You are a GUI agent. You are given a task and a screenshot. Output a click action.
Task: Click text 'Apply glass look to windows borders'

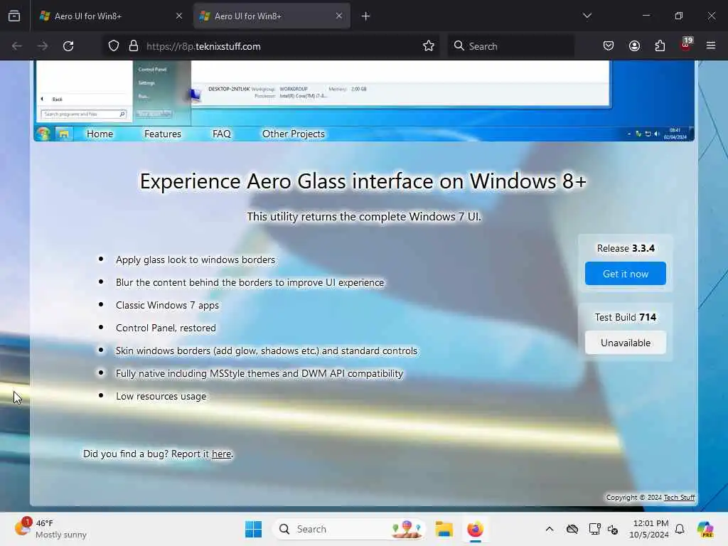point(196,259)
